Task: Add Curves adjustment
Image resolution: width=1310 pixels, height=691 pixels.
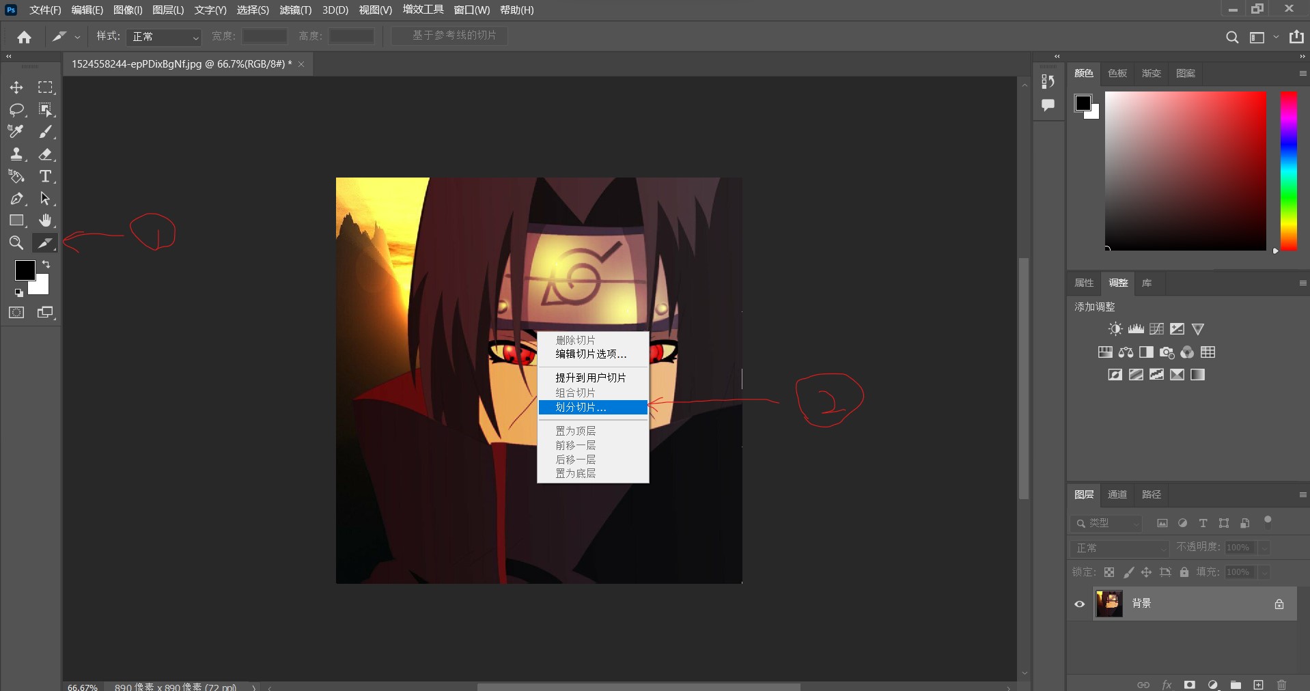Action: click(1156, 329)
